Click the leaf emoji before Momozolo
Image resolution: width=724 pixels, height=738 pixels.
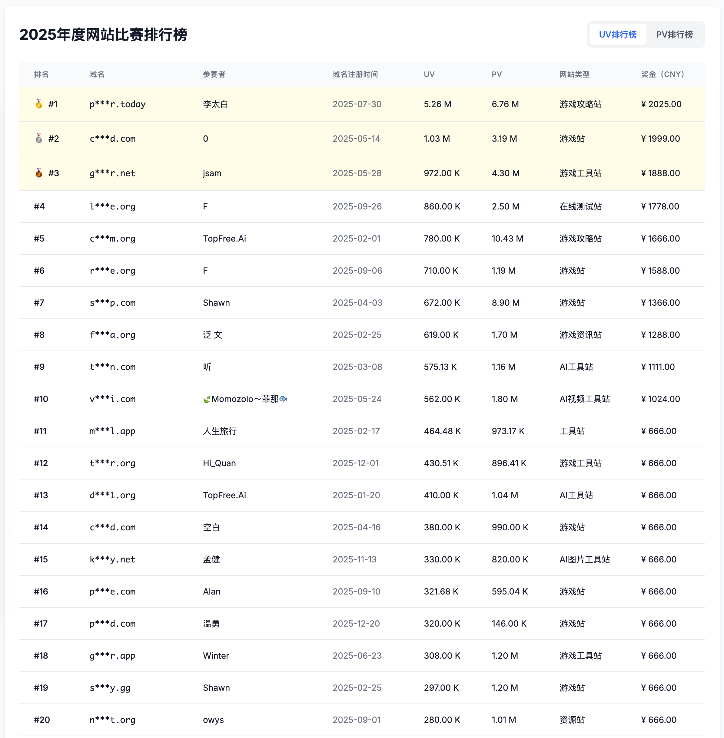(x=207, y=399)
